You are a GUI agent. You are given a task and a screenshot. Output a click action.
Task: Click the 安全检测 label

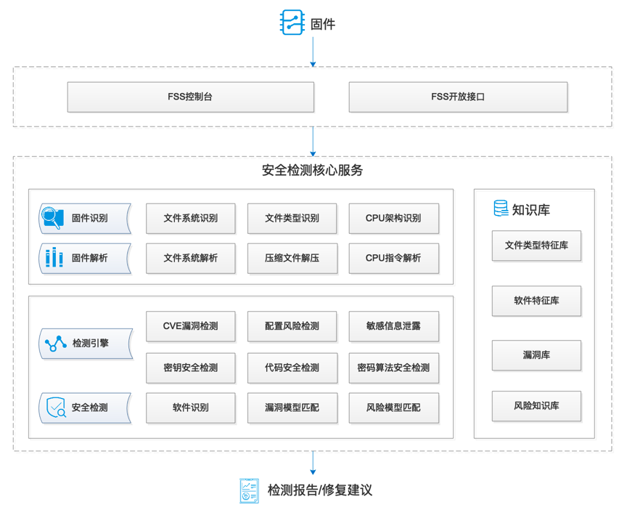pyautogui.click(x=89, y=408)
